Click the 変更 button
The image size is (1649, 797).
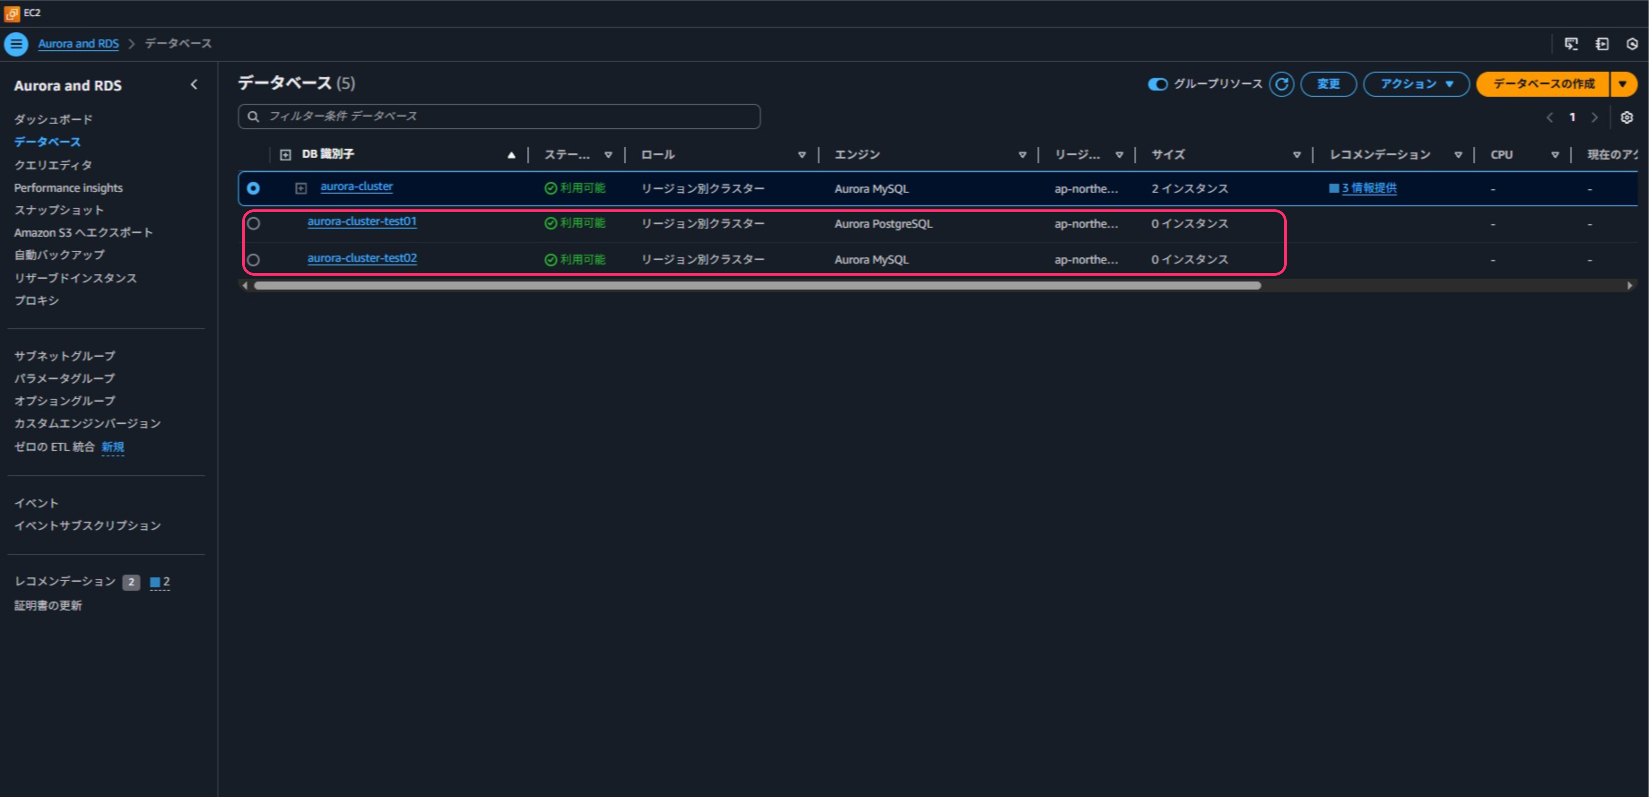tap(1328, 84)
